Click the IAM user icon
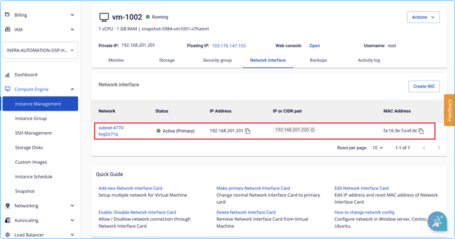This screenshot has width=455, height=239. tap(7, 29)
